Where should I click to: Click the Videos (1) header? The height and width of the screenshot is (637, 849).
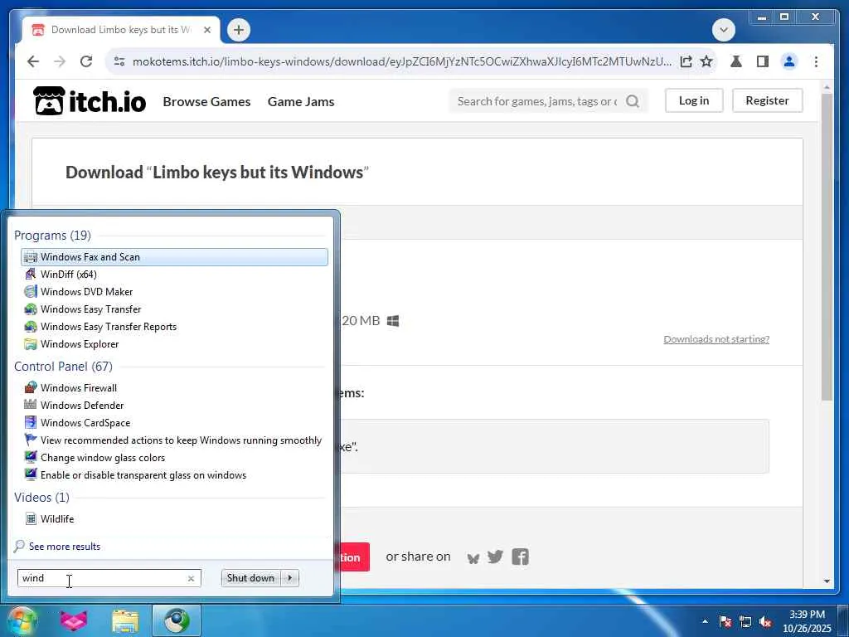tap(41, 498)
